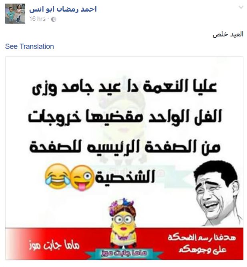Click the poster's profile picture thumbnail
This screenshot has width=247, height=267.
[15, 14]
